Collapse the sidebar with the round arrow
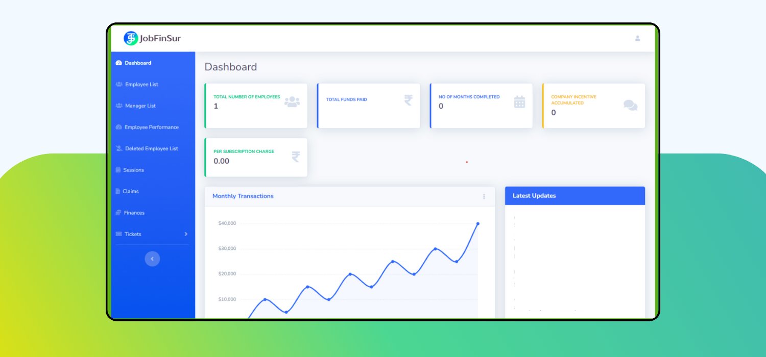Screen dimensions: 766x357 coord(152,259)
